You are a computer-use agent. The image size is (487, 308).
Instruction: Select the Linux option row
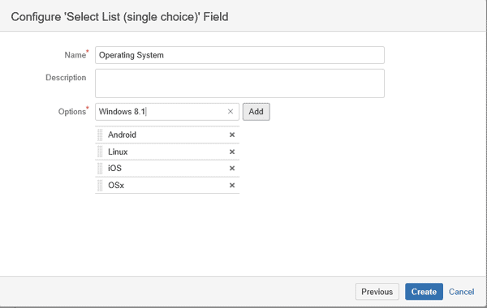coord(167,152)
